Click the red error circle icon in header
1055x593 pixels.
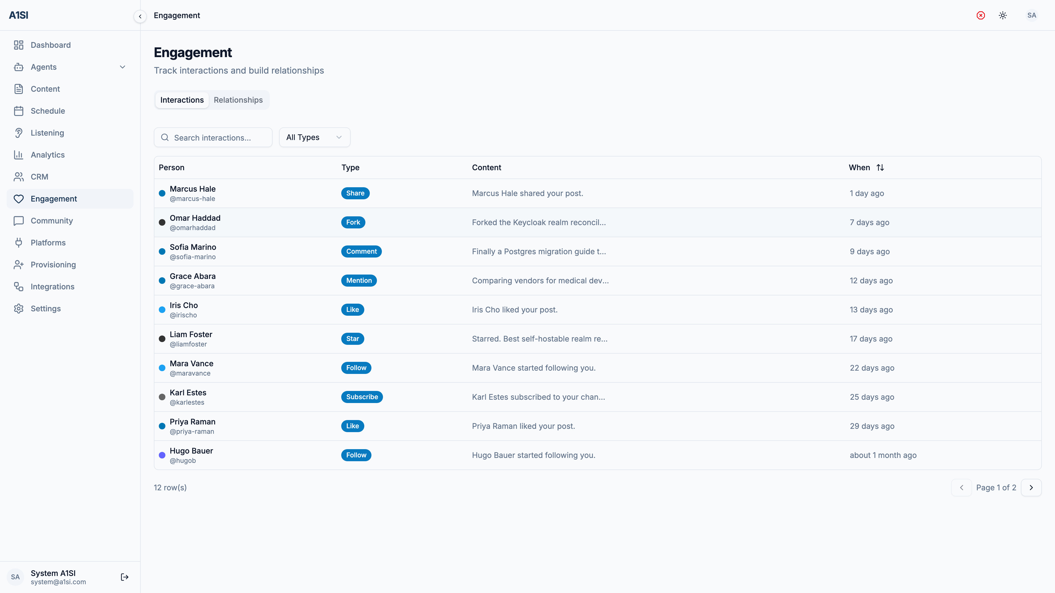tap(981, 16)
